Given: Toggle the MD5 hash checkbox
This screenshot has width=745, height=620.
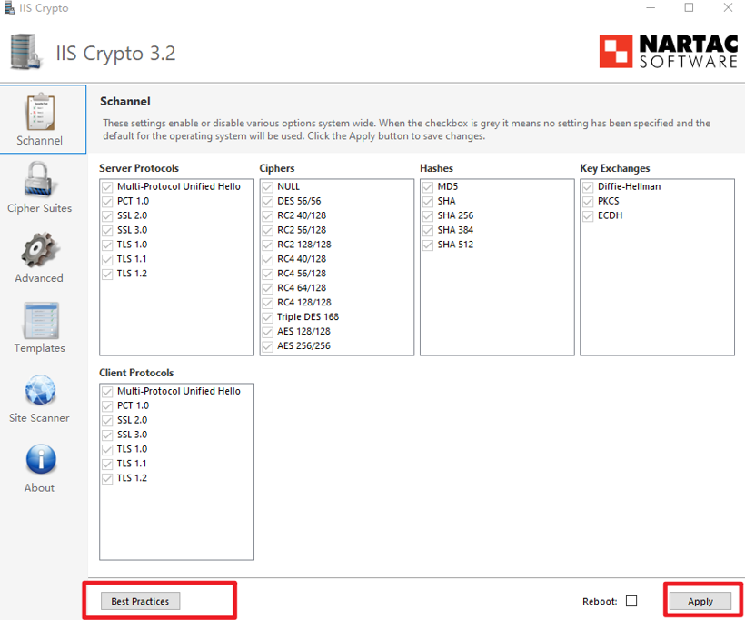Looking at the screenshot, I should tap(428, 186).
